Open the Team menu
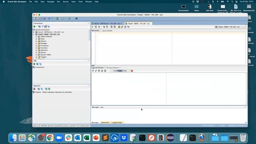Viewport: 256px width, 144px height. 74,2
